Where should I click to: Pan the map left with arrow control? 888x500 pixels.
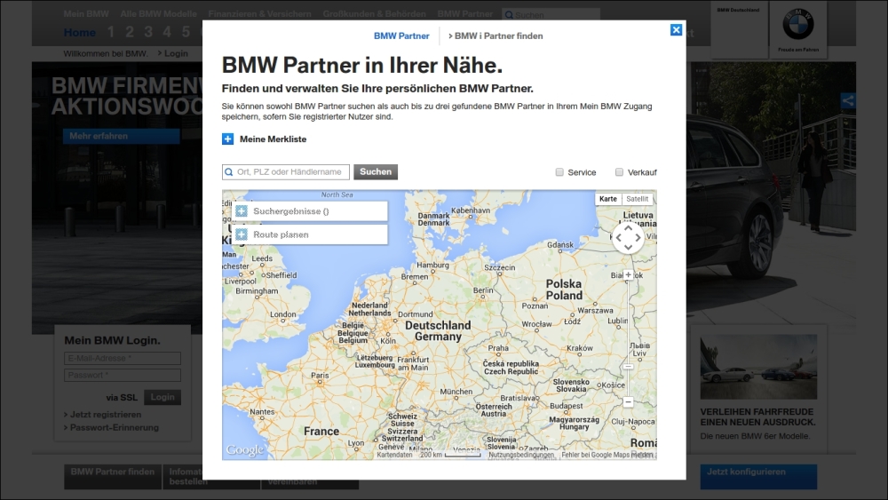[x=618, y=238]
